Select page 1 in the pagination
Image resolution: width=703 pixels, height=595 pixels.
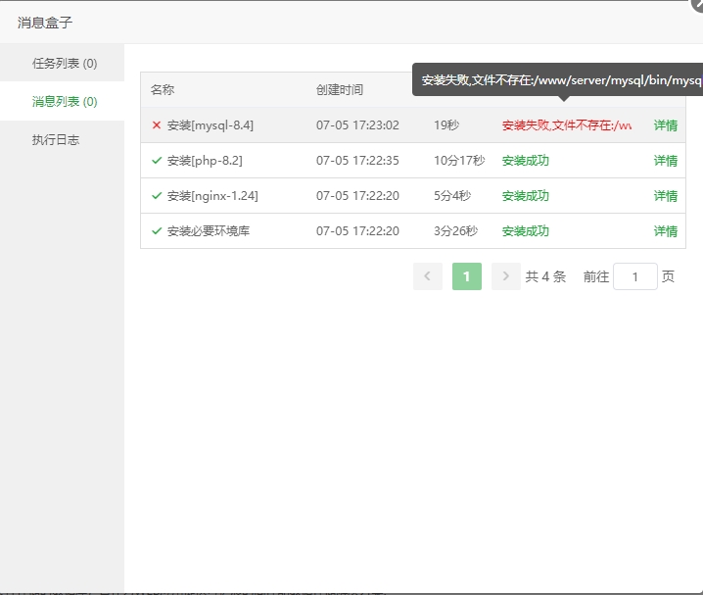tap(467, 276)
